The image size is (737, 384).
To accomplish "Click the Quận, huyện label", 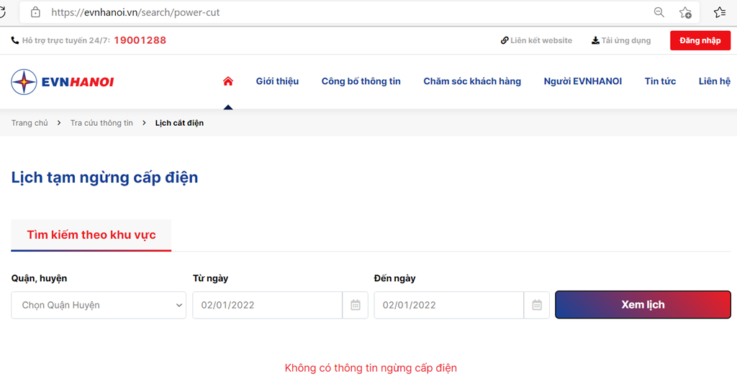I will pyautogui.click(x=39, y=278).
